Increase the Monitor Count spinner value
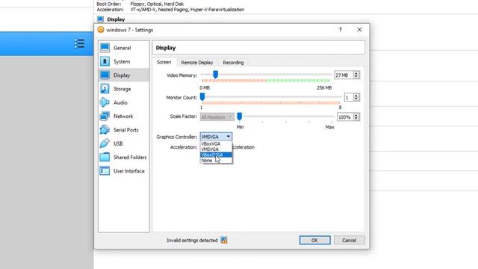This screenshot has height=269, width=478. click(x=356, y=96)
